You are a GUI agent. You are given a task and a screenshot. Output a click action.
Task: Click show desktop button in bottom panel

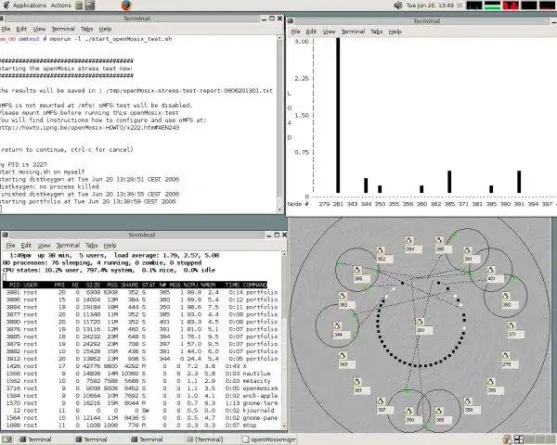(x=7, y=439)
